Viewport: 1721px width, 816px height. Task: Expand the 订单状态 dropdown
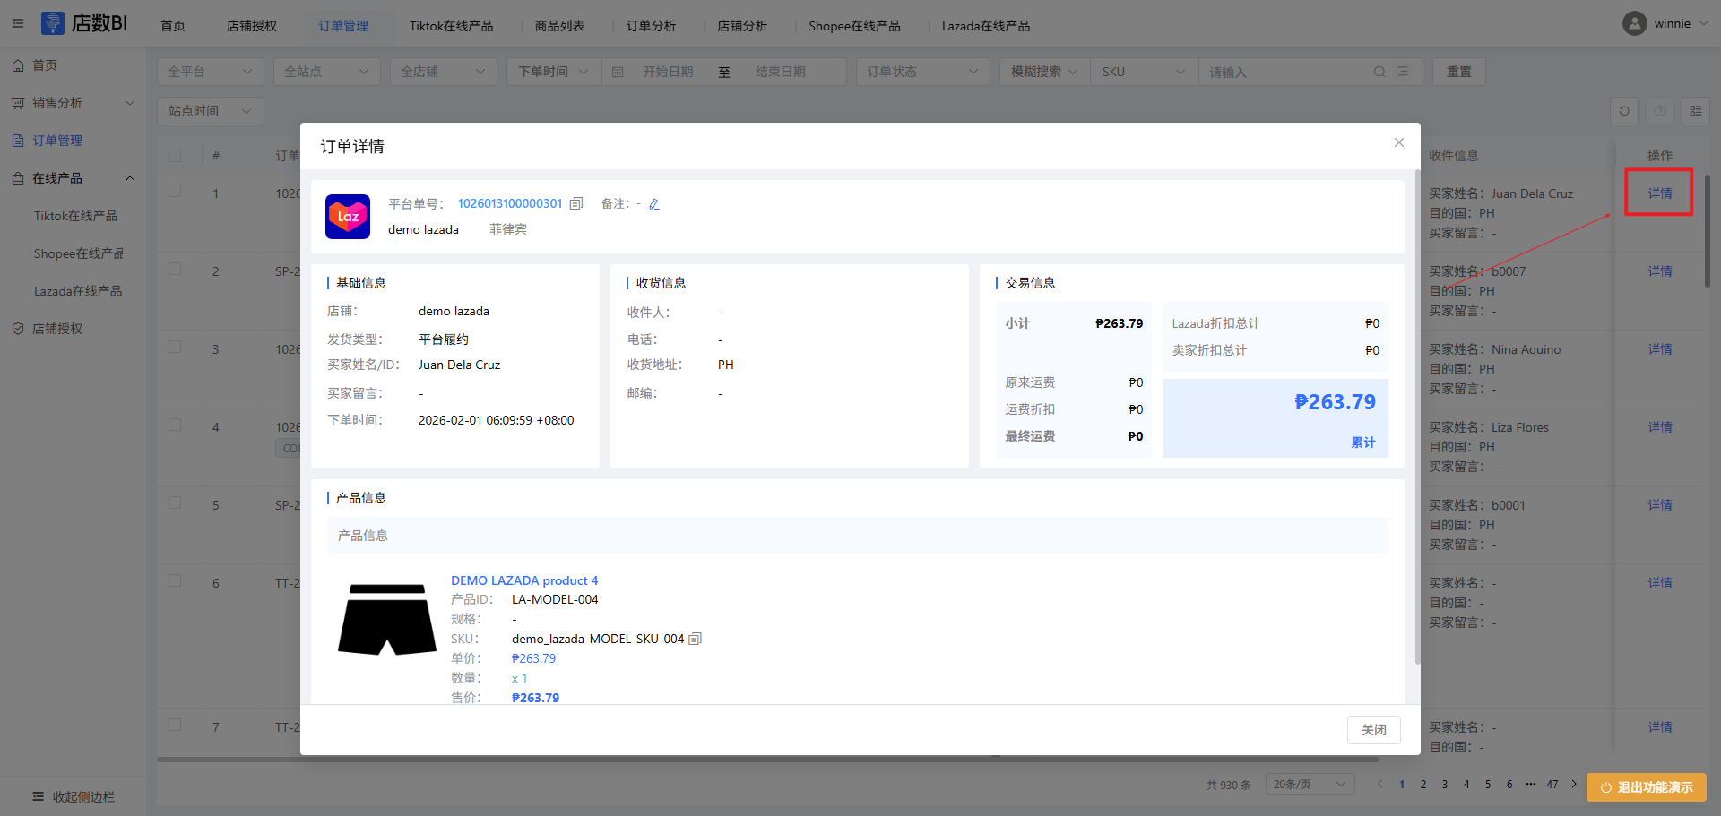921,72
